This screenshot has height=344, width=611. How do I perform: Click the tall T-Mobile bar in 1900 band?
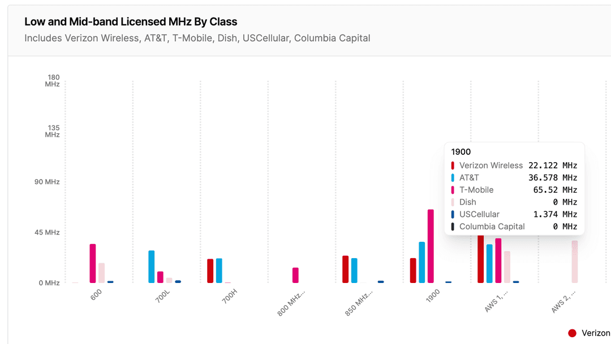click(431, 246)
